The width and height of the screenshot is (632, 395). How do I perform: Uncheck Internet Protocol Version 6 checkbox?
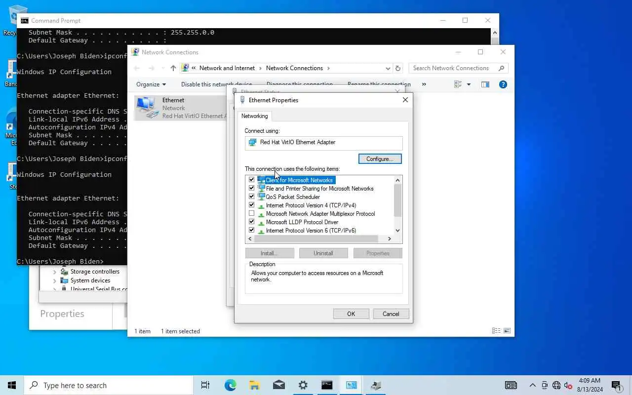coord(252,230)
